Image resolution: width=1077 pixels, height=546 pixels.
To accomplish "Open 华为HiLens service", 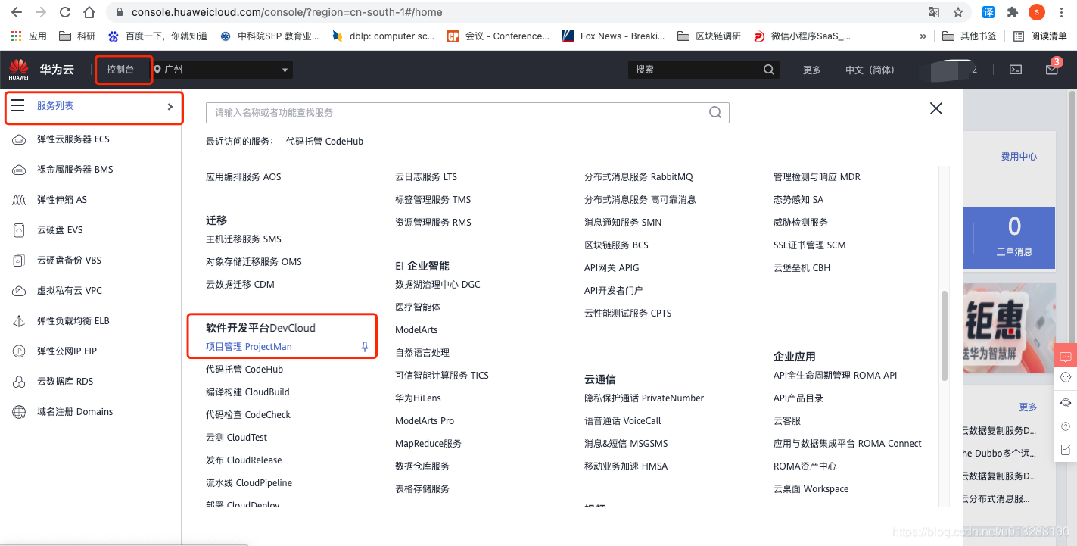I will click(x=418, y=398).
